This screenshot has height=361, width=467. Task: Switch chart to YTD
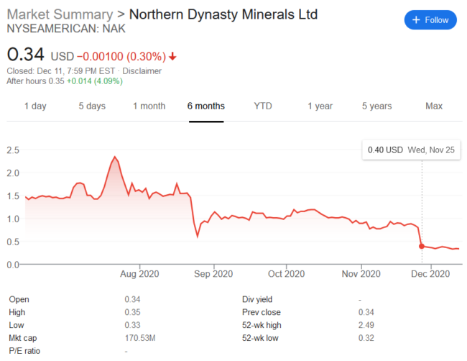click(263, 106)
